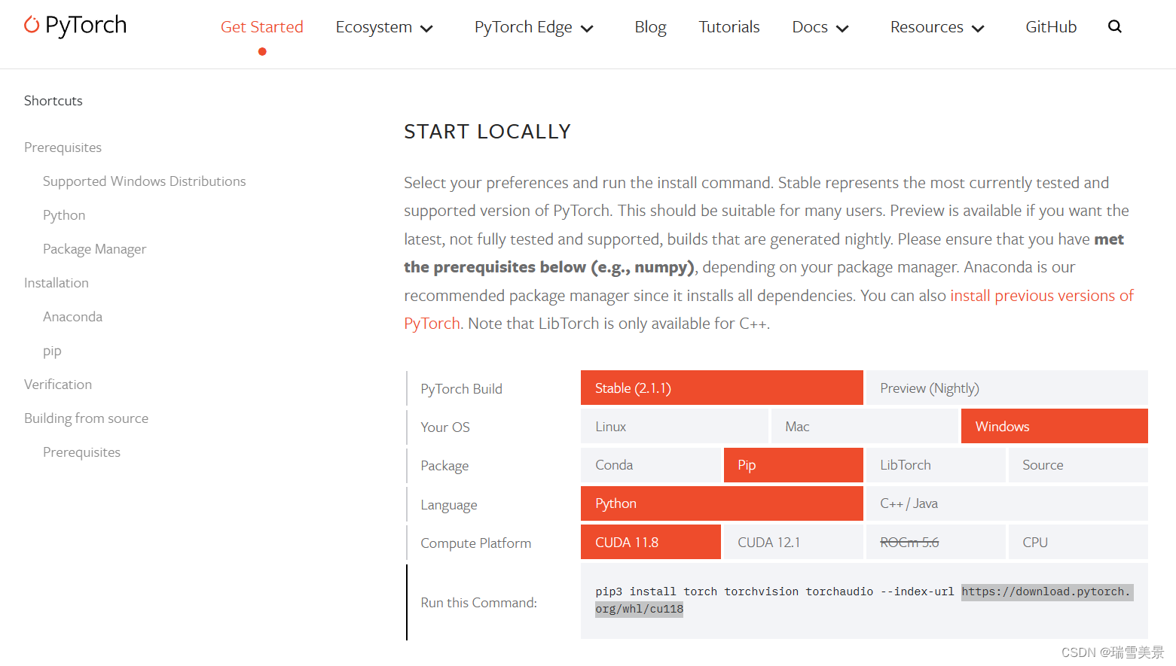
Task: Click the Compute Platform row label
Action: 475,543
